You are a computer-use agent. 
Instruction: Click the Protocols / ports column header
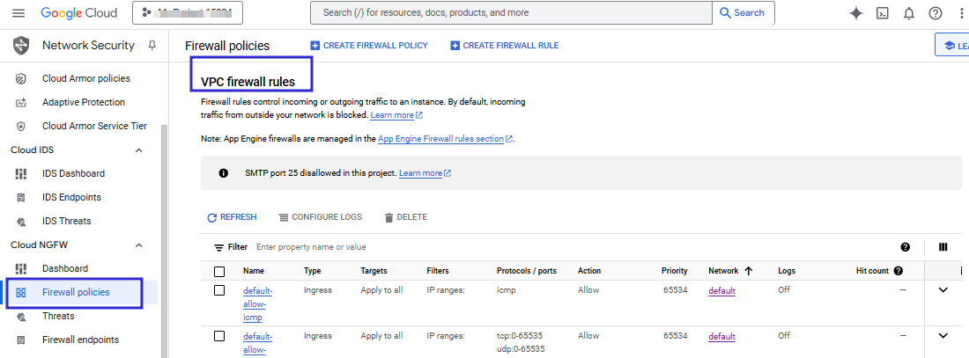coord(527,271)
